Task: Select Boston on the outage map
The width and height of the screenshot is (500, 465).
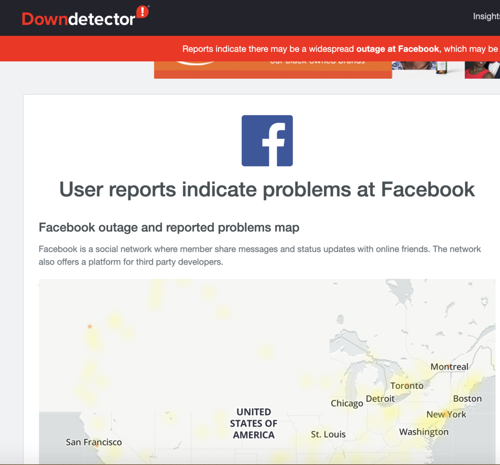Action: pyautogui.click(x=467, y=399)
